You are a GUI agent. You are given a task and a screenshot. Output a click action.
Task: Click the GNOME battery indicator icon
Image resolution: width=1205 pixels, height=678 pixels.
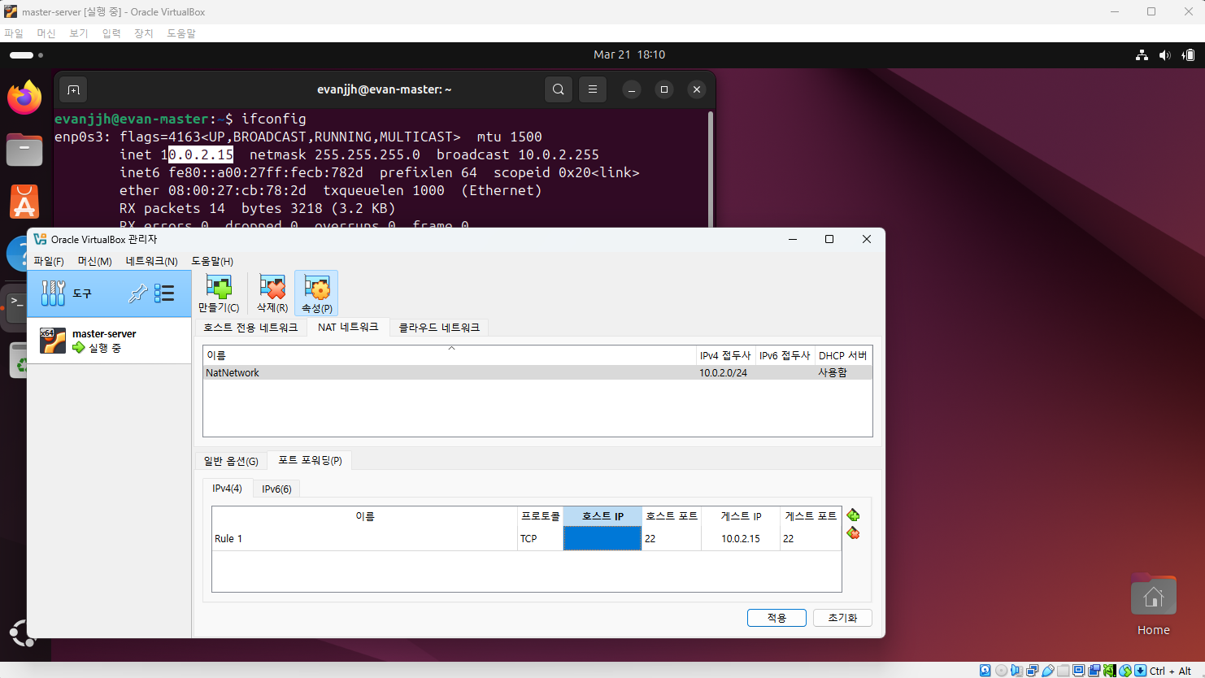[x=1189, y=54]
